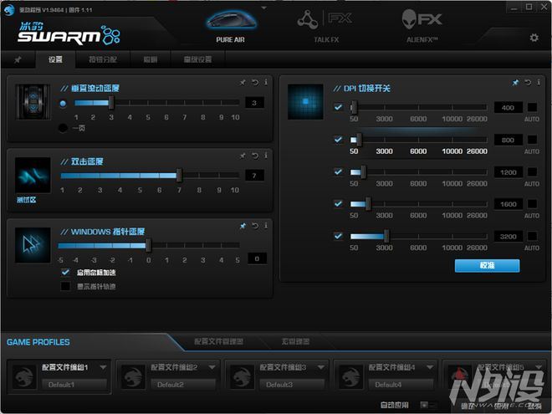Image resolution: width=552 pixels, height=414 pixels.
Task: Select the one-page scroll radio button
Action: point(63,128)
